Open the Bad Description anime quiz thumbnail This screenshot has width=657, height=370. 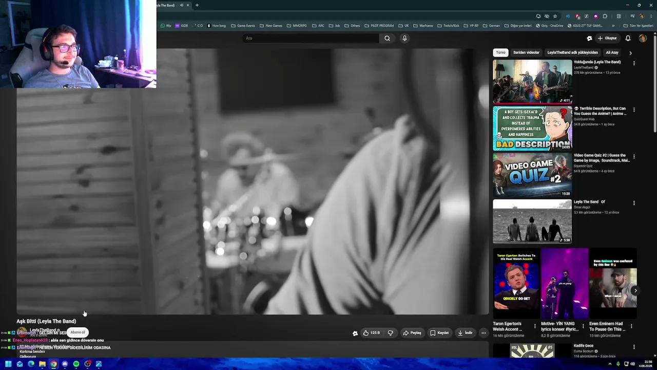[x=532, y=128]
